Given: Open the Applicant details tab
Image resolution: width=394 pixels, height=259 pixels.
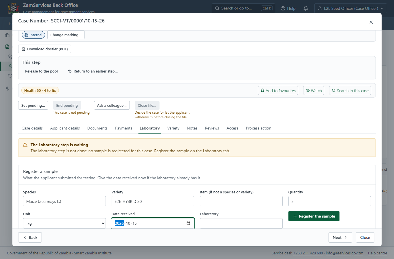Looking at the screenshot, I should point(65,128).
